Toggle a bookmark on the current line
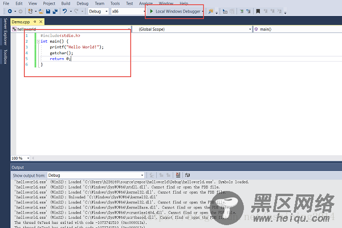The height and width of the screenshot is (228, 342). 258,11
